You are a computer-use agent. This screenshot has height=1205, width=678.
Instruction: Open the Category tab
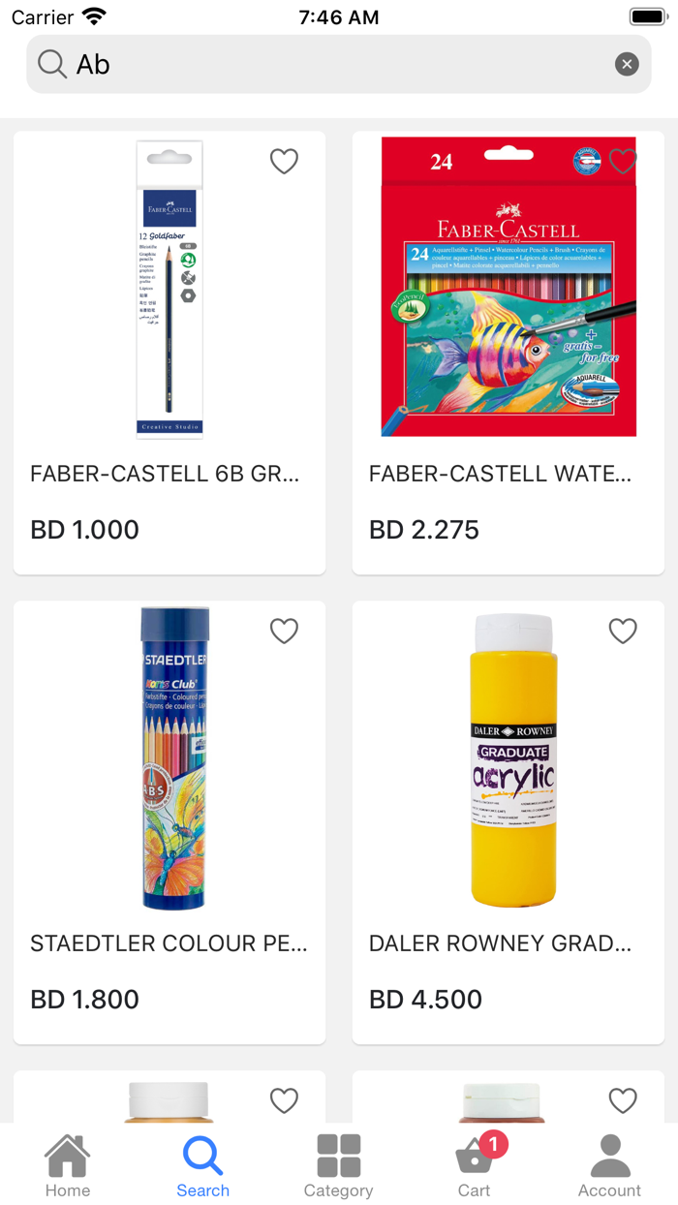coord(338,1166)
